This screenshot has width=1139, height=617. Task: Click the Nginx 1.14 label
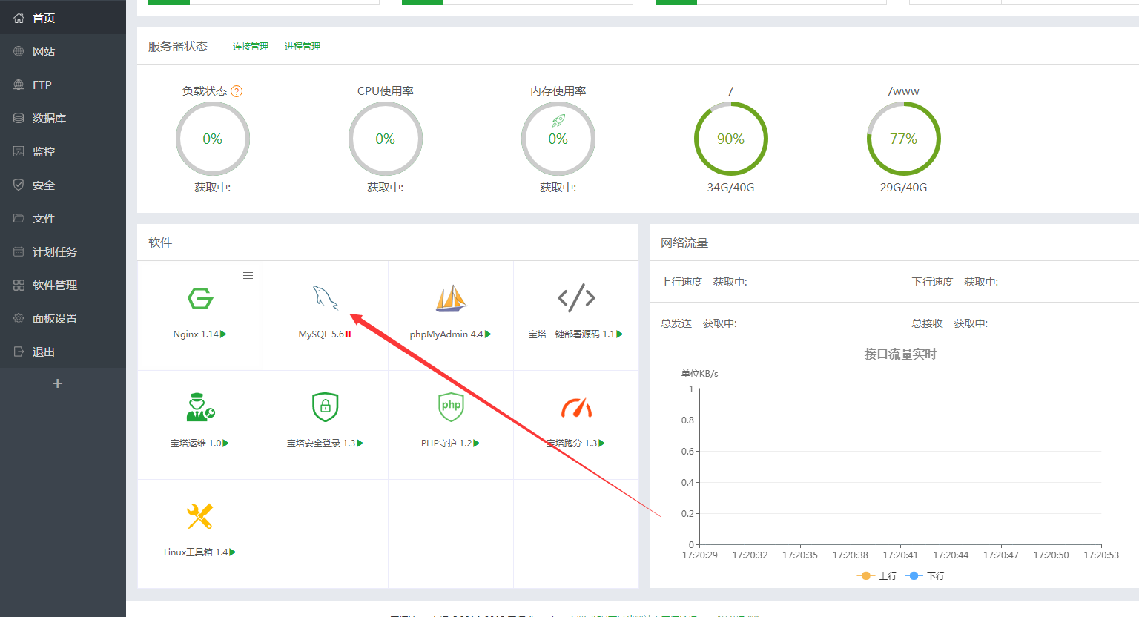tap(196, 334)
